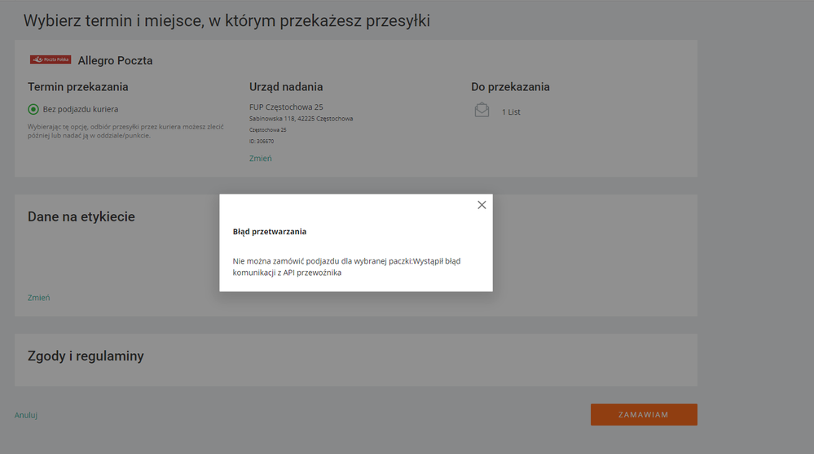814x454 pixels.
Task: Click the 1 List text
Action: pos(511,112)
